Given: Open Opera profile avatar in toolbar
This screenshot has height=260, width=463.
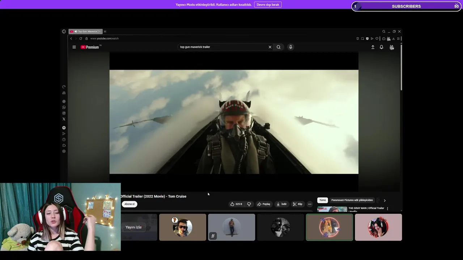Looking at the screenshot, I should coord(388,39).
